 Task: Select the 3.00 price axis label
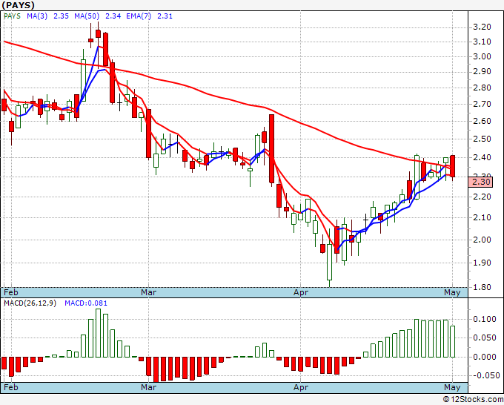pos(483,56)
